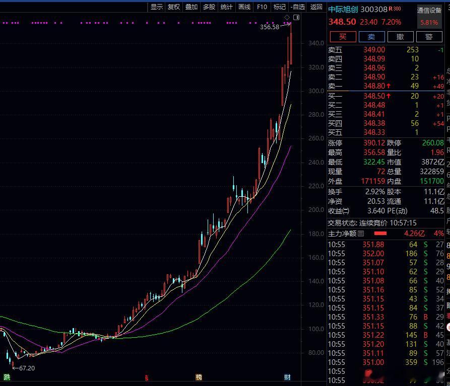
Task: Click PE(动) value 48.5
Action: 437,211
